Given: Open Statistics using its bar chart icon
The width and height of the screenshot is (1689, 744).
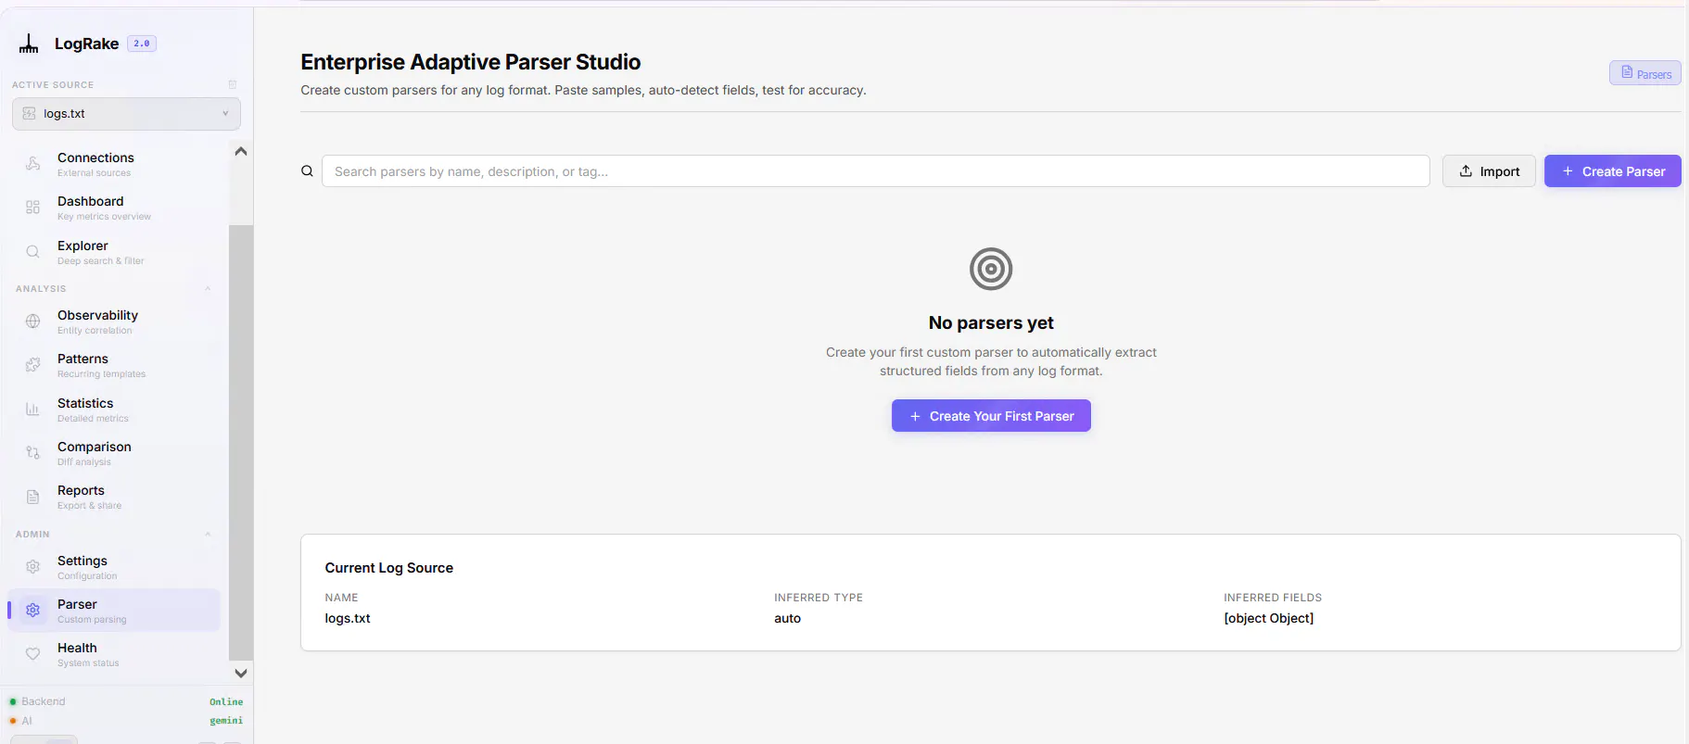Looking at the screenshot, I should coord(32,410).
